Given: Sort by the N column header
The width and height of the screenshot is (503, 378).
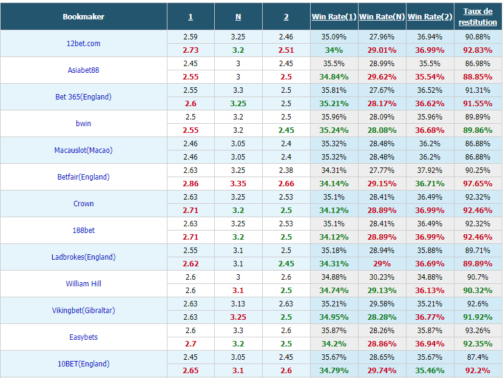Looking at the screenshot, I should pos(238,17).
